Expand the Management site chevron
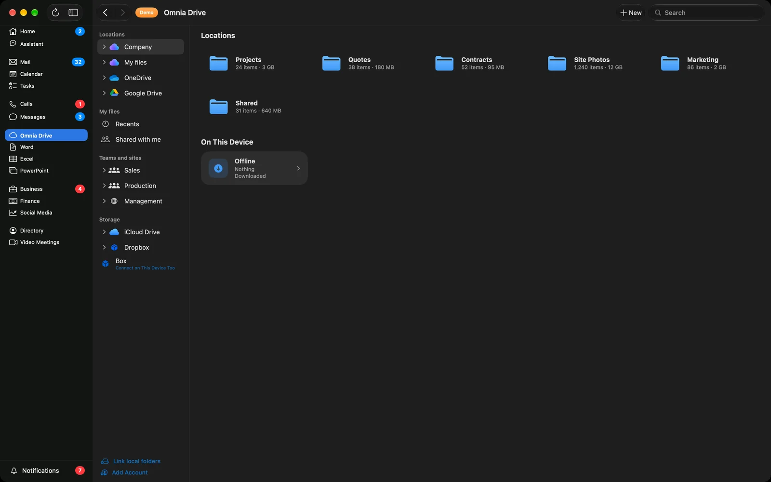Screen dimensions: 771x482 coord(104,201)
